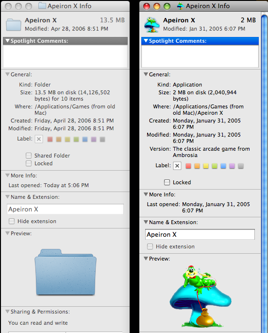The height and width of the screenshot is (333, 268).
Task: Click 'Kind: Folder' text
Action: click(x=35, y=85)
